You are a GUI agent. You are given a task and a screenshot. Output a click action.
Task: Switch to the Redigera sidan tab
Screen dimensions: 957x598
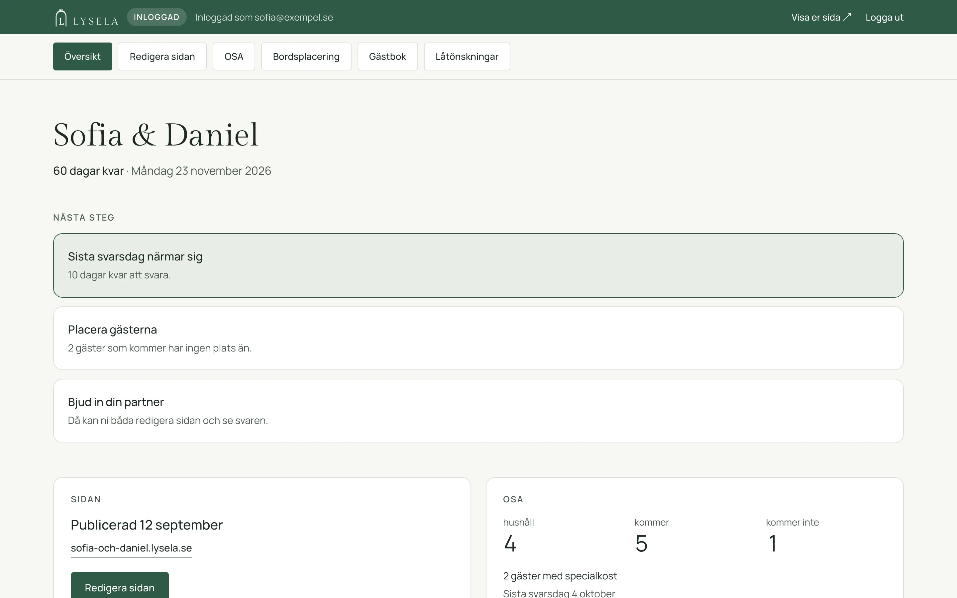tap(162, 56)
